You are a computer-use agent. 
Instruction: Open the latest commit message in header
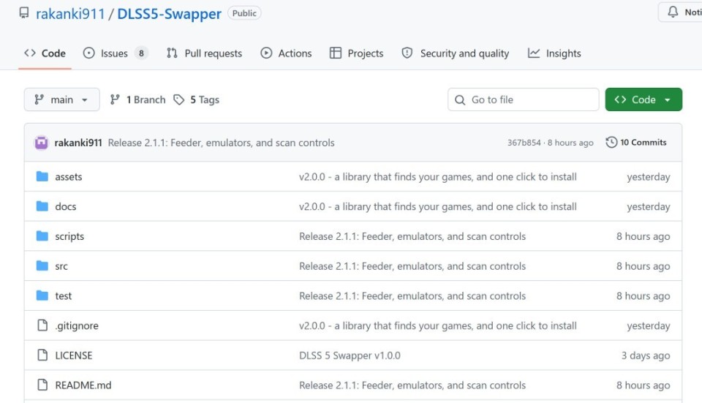(x=221, y=143)
